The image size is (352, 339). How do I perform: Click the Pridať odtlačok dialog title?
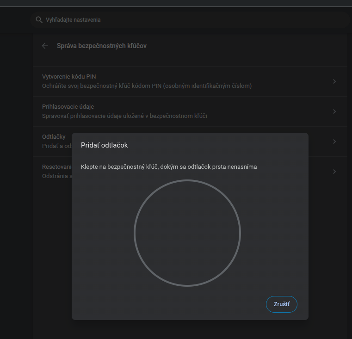104,145
